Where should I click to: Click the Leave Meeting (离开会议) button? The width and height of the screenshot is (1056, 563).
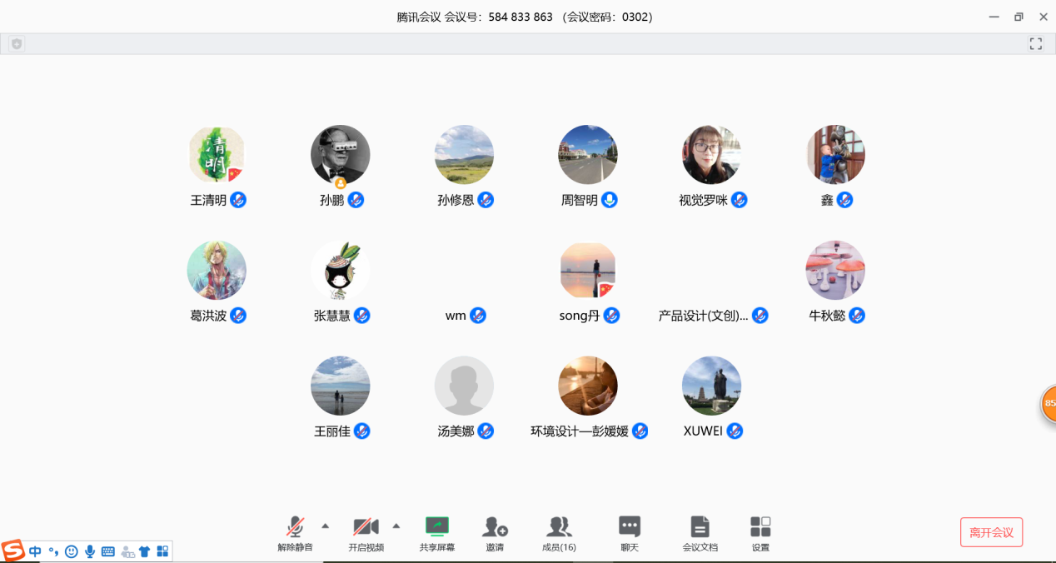pos(991,532)
